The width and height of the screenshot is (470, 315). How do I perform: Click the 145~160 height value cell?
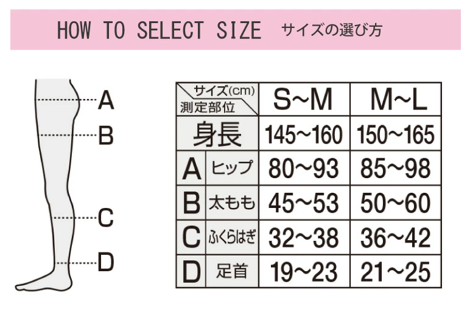[303, 134]
